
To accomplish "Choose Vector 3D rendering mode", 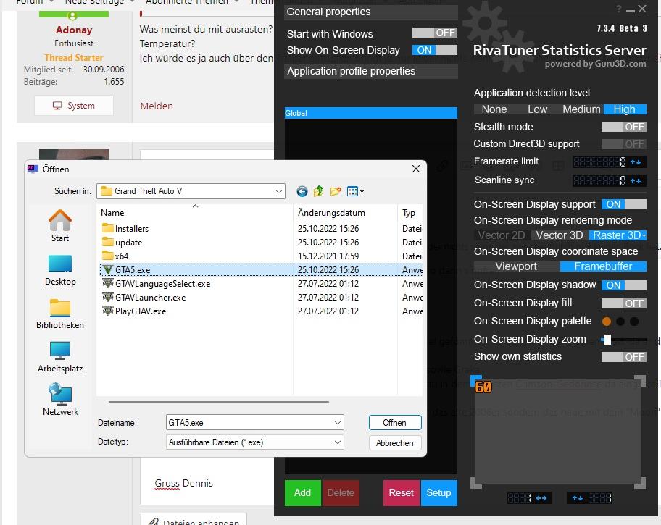I will pos(560,235).
